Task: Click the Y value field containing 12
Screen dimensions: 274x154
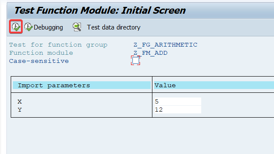Action: tap(178, 110)
